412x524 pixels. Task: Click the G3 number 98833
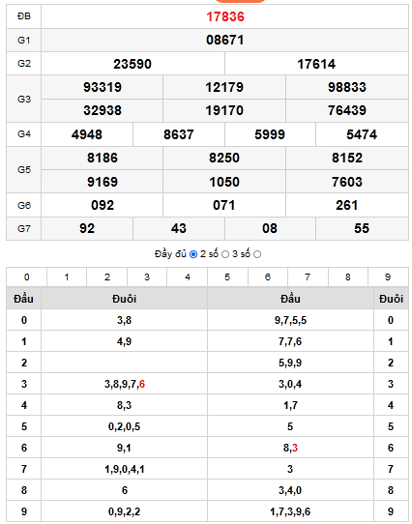coord(347,87)
